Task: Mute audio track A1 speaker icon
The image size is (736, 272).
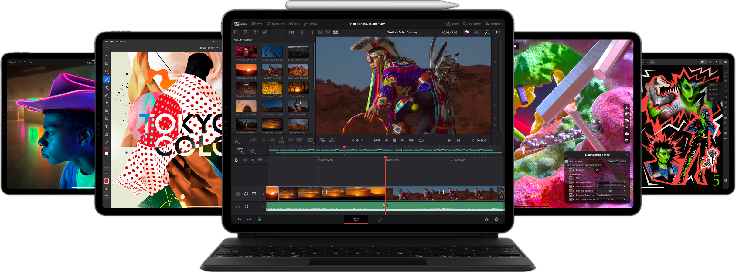Action: [246, 206]
